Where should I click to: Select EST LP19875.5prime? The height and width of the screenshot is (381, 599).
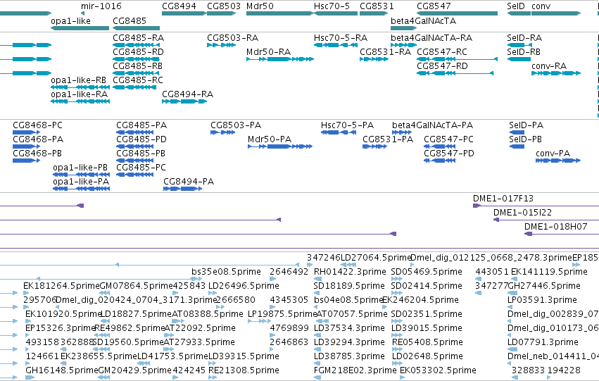tap(282, 314)
